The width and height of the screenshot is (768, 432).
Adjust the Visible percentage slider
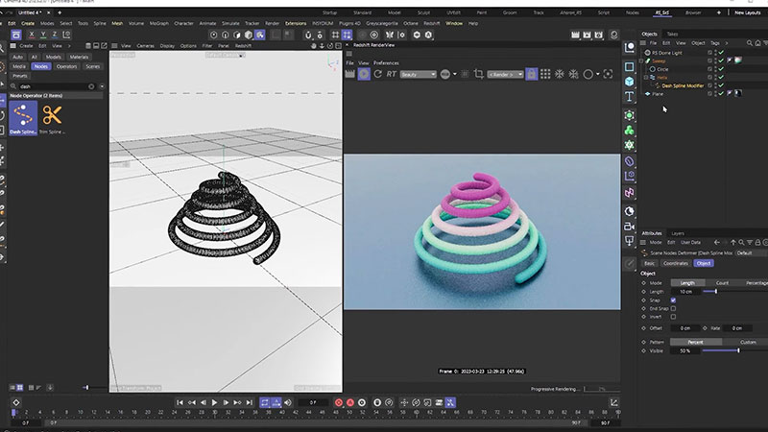(x=737, y=350)
